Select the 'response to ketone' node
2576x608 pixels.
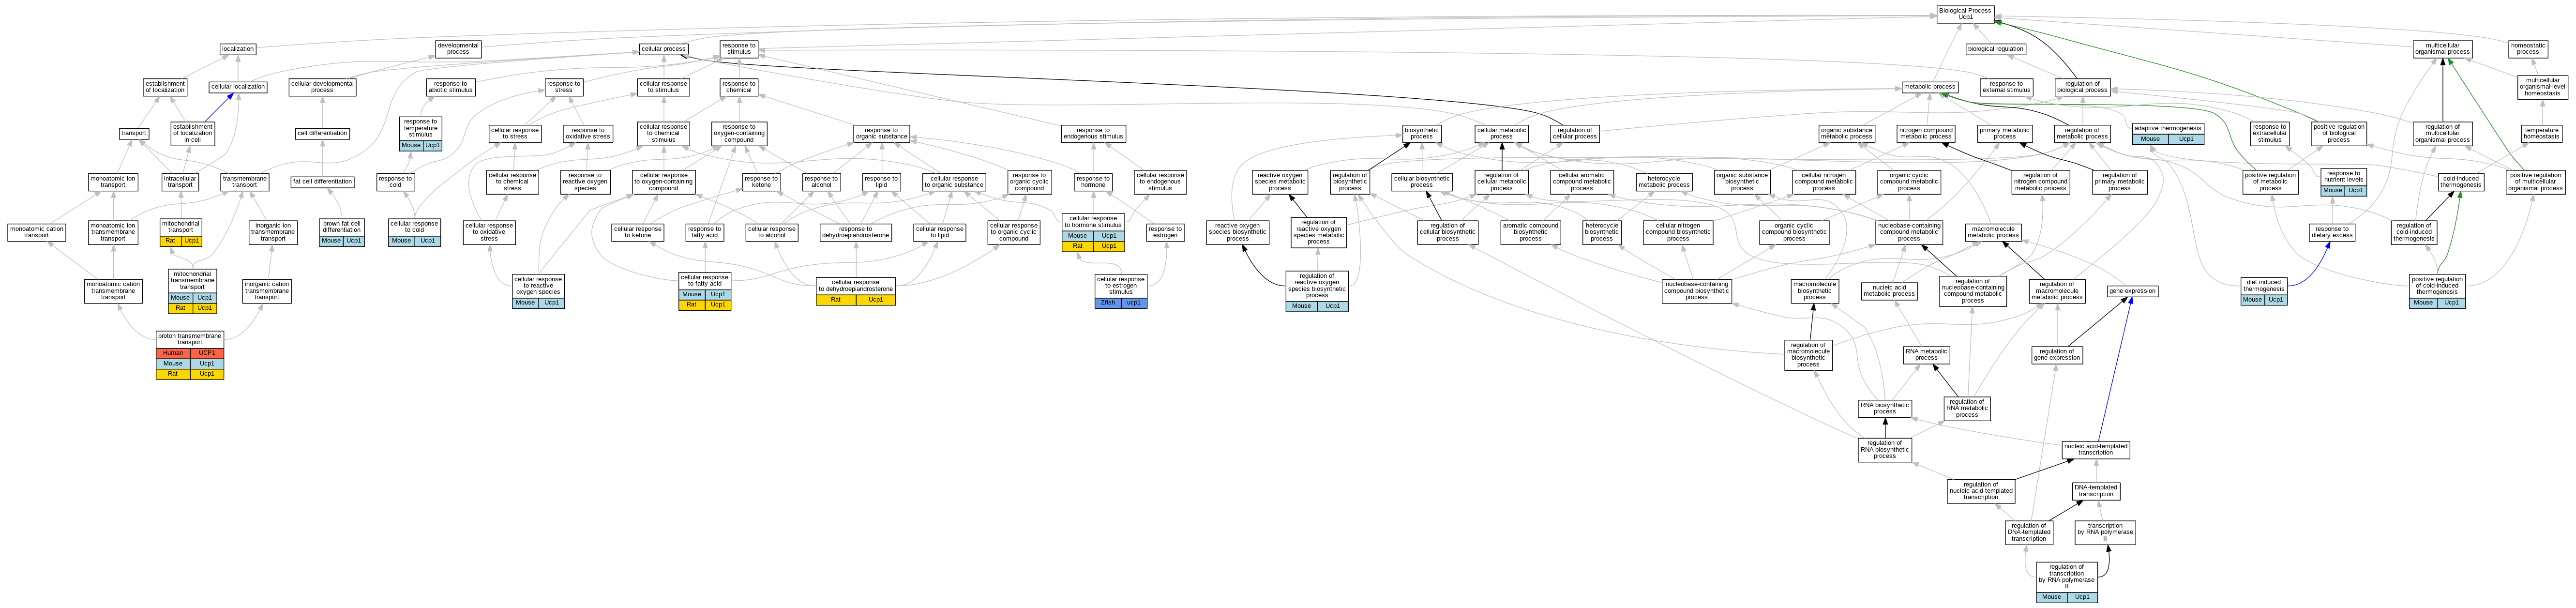[x=761, y=182]
